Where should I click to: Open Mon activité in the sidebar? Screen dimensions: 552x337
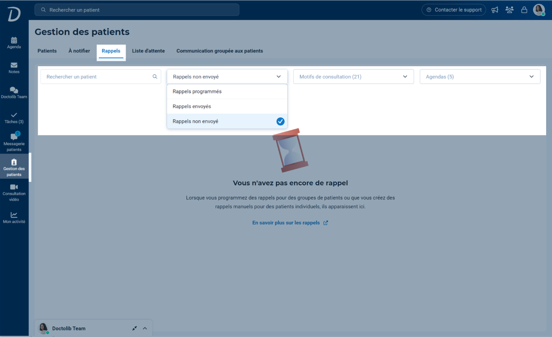[x=14, y=217]
